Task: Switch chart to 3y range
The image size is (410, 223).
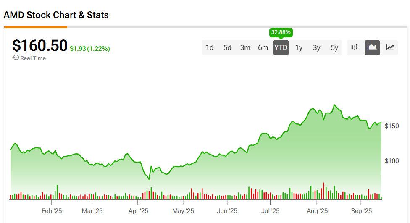Action: point(316,47)
